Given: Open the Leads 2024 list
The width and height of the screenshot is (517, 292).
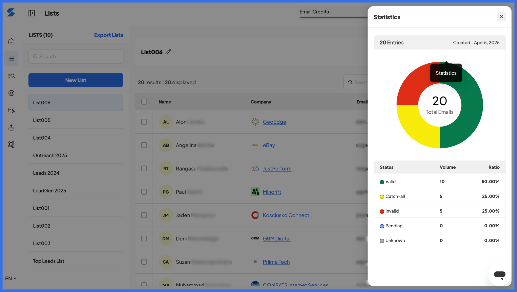Looking at the screenshot, I should [x=76, y=173].
